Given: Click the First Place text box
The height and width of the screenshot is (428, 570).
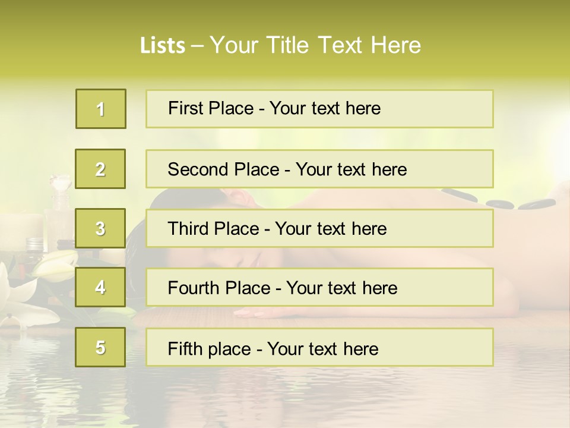Looking at the screenshot, I should click(319, 109).
